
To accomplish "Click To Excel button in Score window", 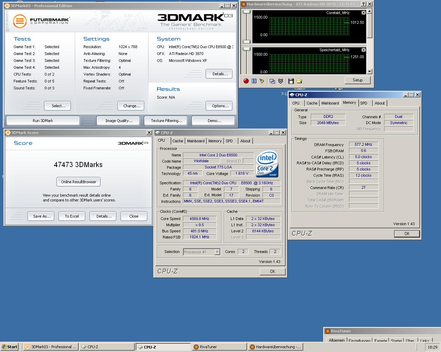I will (x=72, y=216).
